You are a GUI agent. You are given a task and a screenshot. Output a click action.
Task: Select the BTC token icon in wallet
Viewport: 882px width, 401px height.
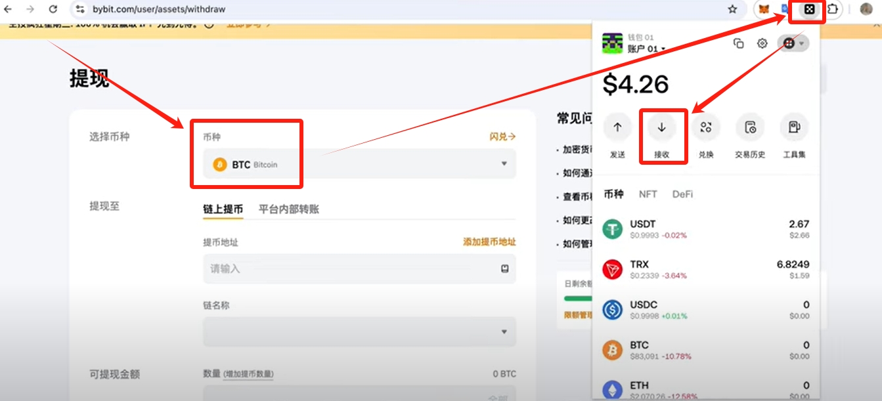[x=613, y=350]
